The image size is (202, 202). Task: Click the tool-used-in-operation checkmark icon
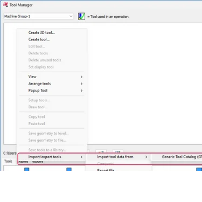pyautogui.click(x=81, y=16)
